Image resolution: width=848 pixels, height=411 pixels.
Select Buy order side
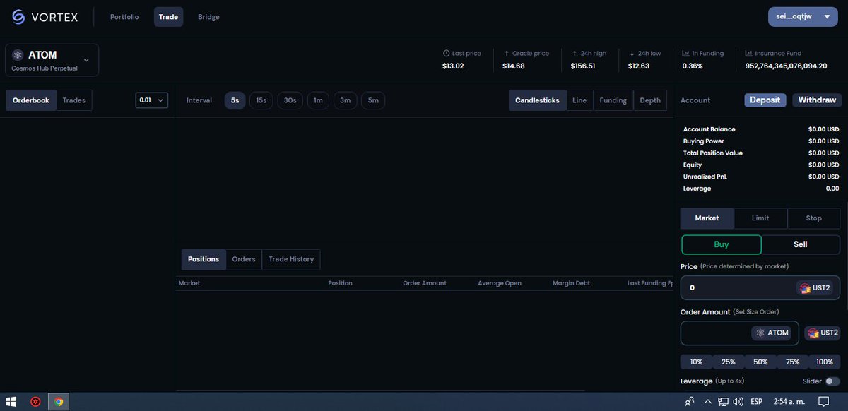[x=722, y=244]
